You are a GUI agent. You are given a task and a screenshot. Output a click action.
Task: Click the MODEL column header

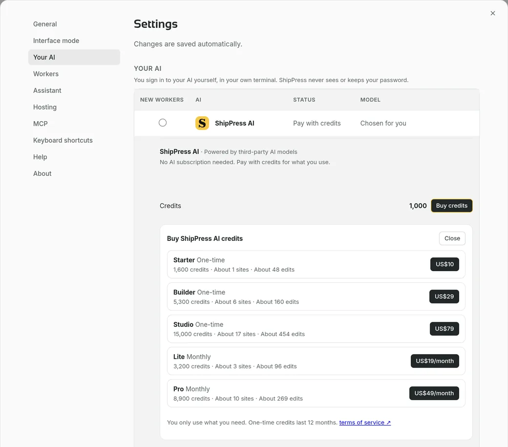tap(370, 100)
